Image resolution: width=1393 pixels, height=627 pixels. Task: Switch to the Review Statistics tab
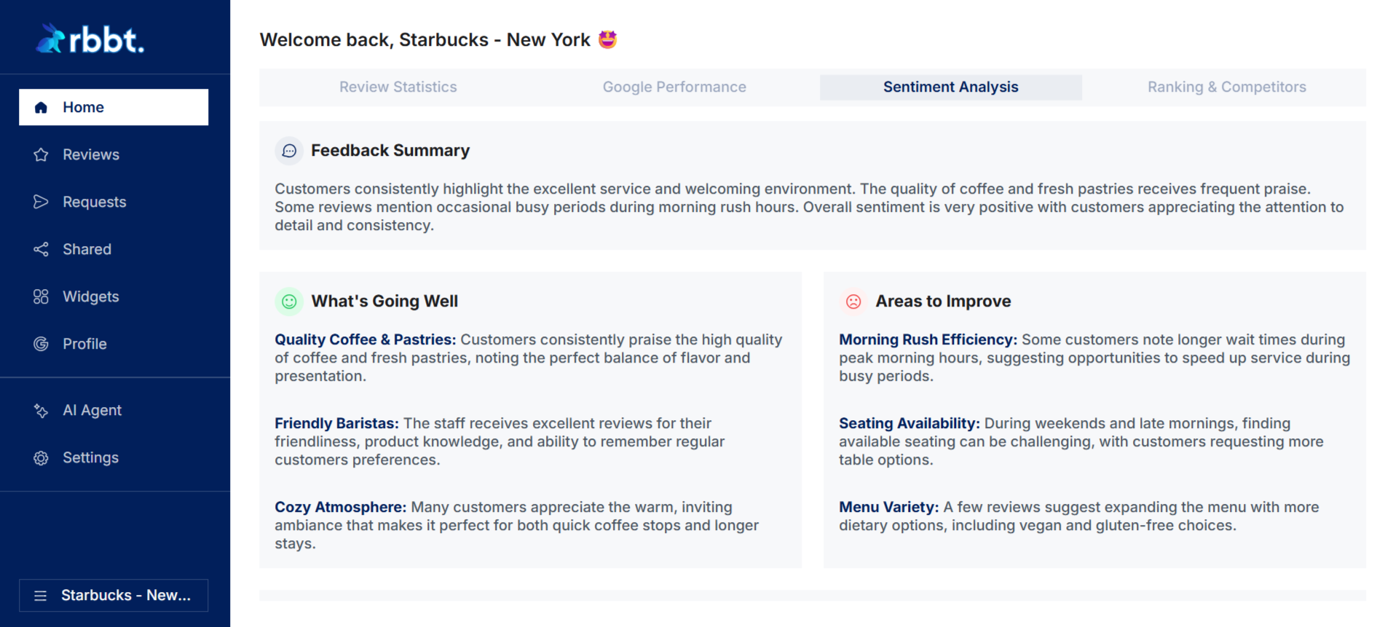pyautogui.click(x=398, y=87)
